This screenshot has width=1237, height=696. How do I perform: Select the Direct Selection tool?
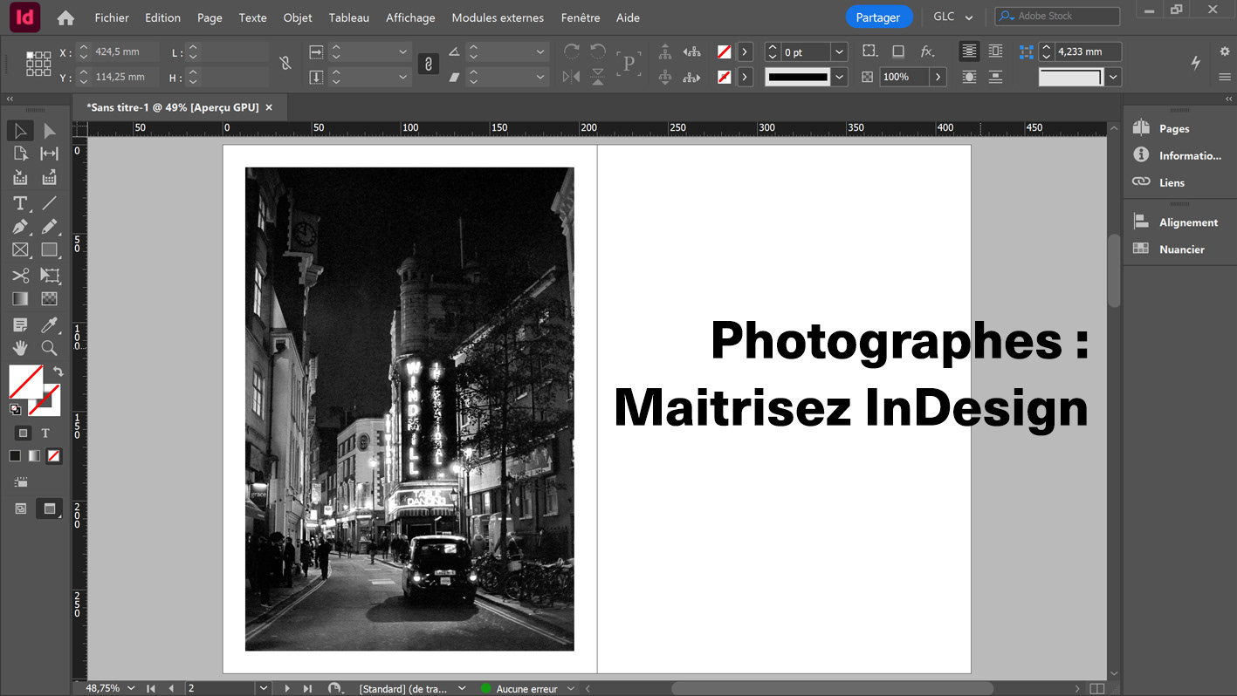coord(50,131)
